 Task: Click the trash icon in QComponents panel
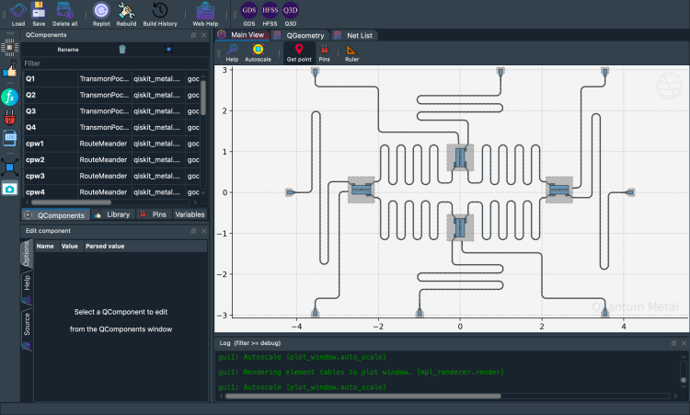(122, 50)
